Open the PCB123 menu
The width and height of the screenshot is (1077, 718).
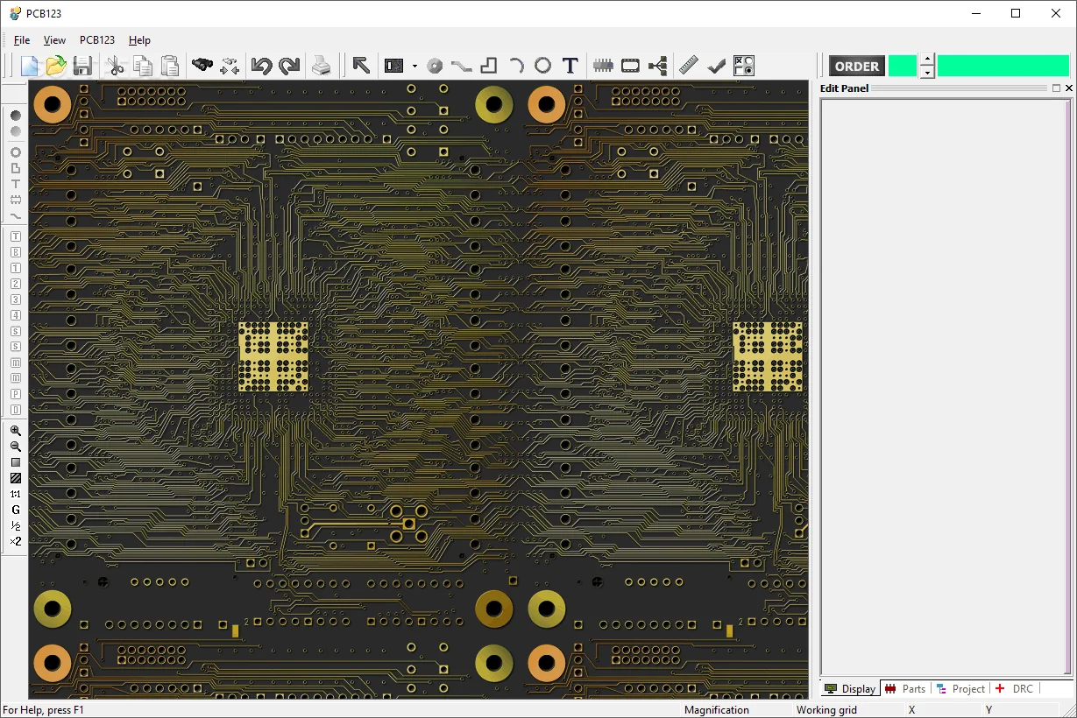point(96,39)
